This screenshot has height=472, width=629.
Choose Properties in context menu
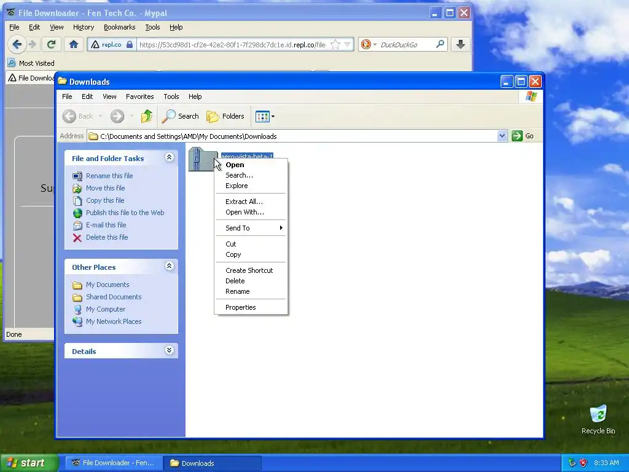click(251, 307)
